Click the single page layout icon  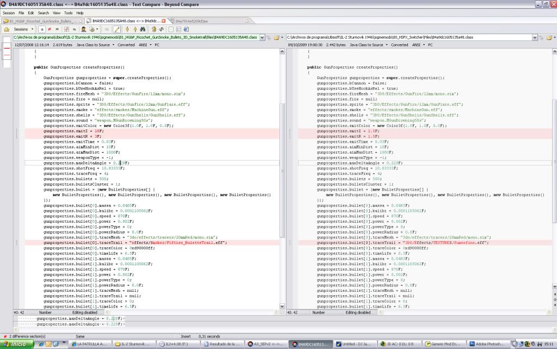click(171, 29)
